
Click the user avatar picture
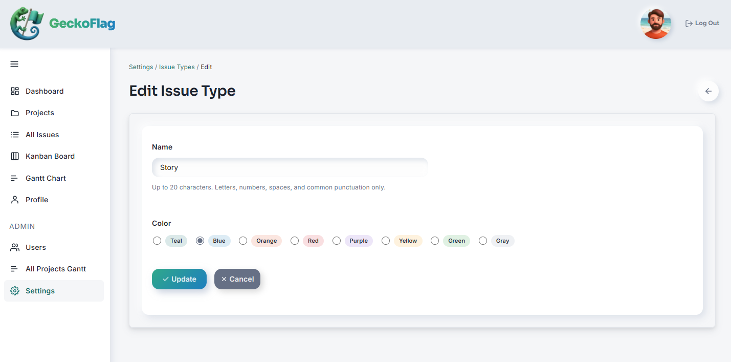click(655, 24)
